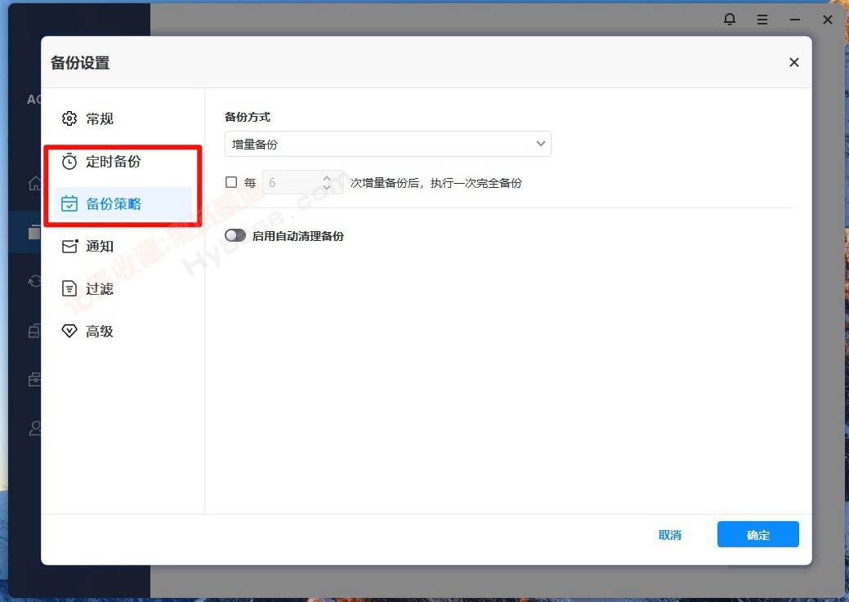
Task: Click the envelope icon beside 通知
Action: coord(69,246)
